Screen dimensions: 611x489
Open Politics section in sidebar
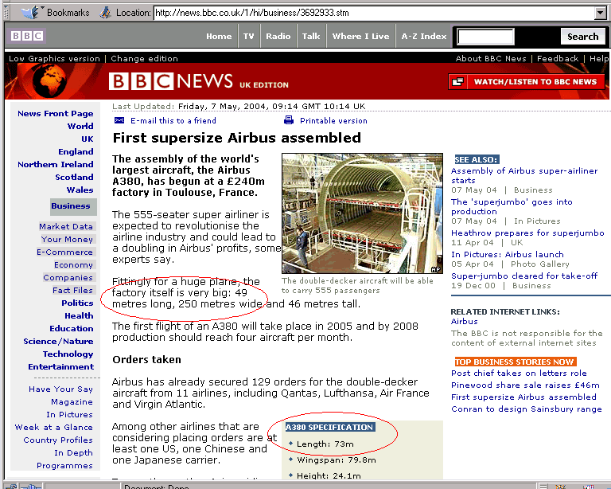[x=77, y=303]
